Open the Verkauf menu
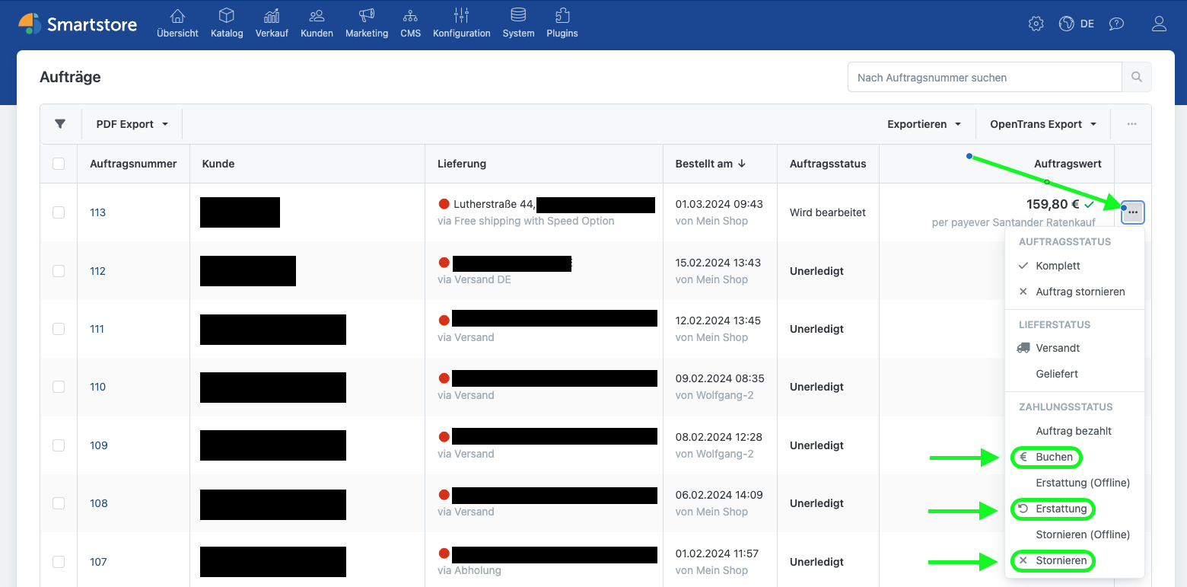 point(272,23)
